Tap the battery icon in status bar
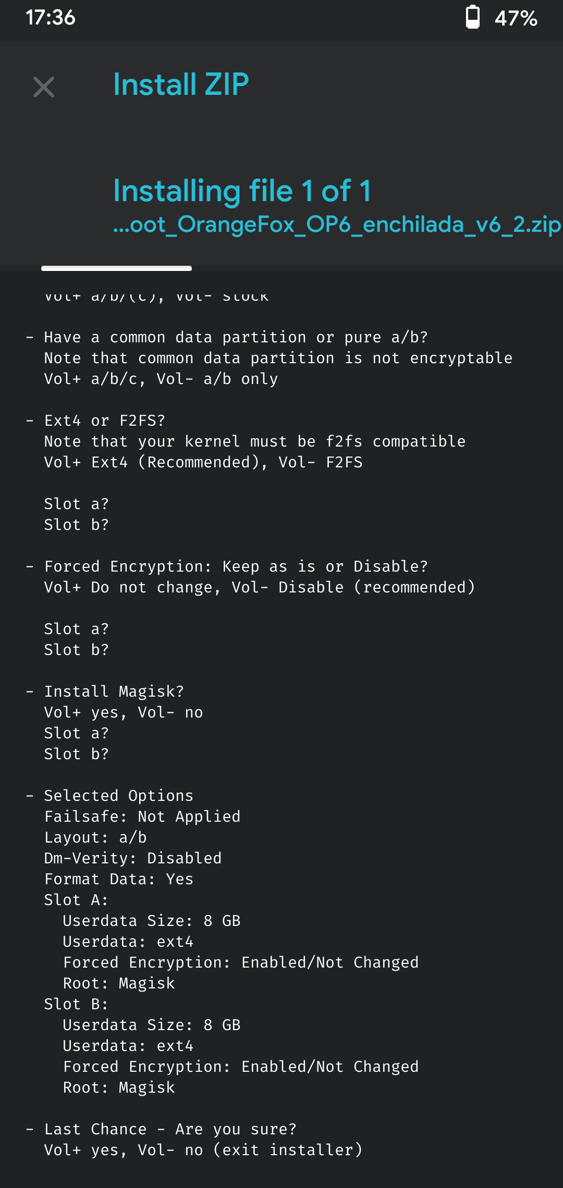Screen dimensions: 563x1188 point(472,18)
